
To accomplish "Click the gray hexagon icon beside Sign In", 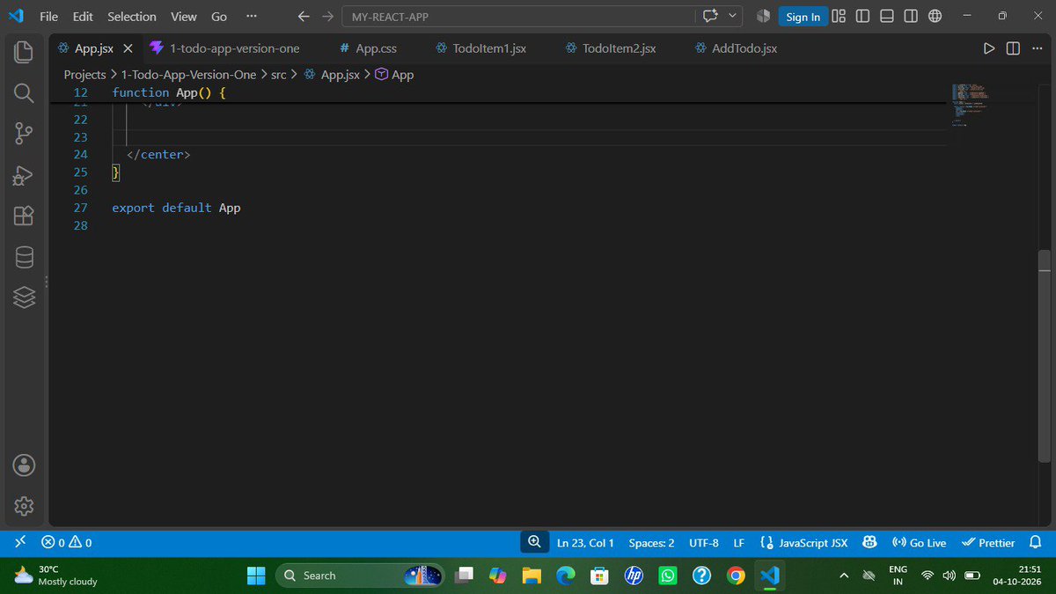I will click(763, 16).
